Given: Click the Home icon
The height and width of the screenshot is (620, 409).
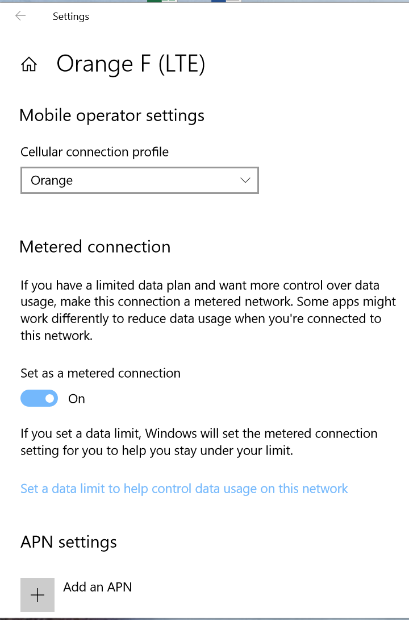Looking at the screenshot, I should (28, 65).
